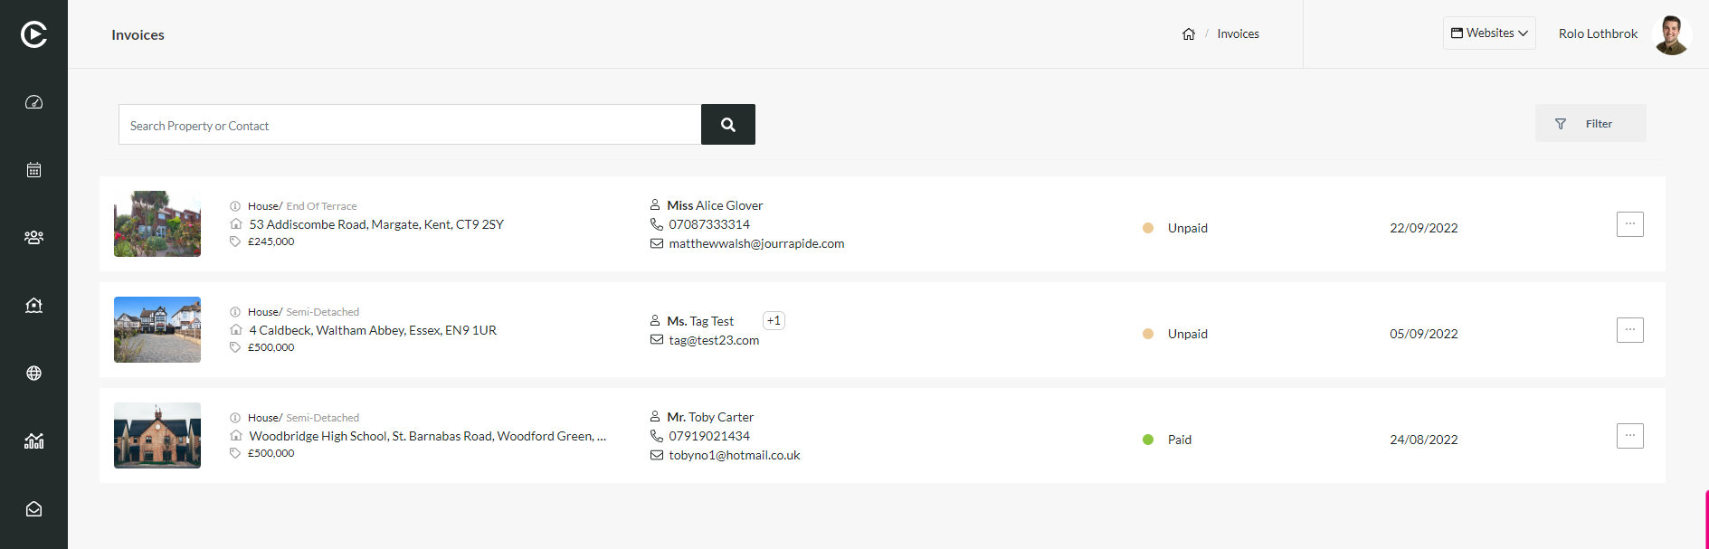This screenshot has width=1709, height=549.
Task: Click the Search Property or Contact field
Action: [x=410, y=125]
